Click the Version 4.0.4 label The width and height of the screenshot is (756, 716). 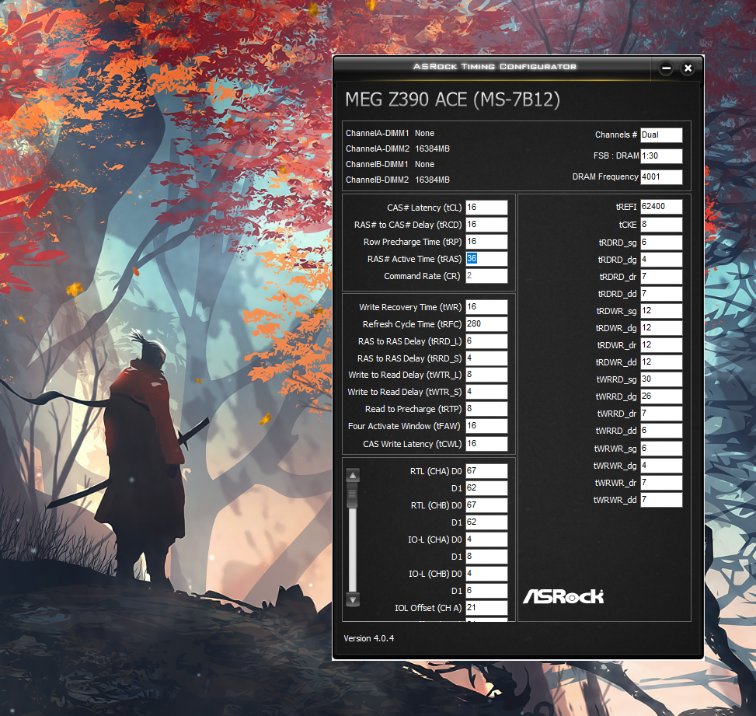[x=369, y=638]
